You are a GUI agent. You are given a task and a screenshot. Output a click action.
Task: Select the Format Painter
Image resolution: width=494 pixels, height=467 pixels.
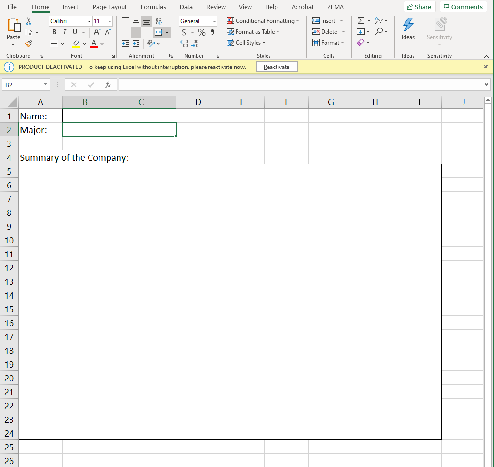pos(29,43)
